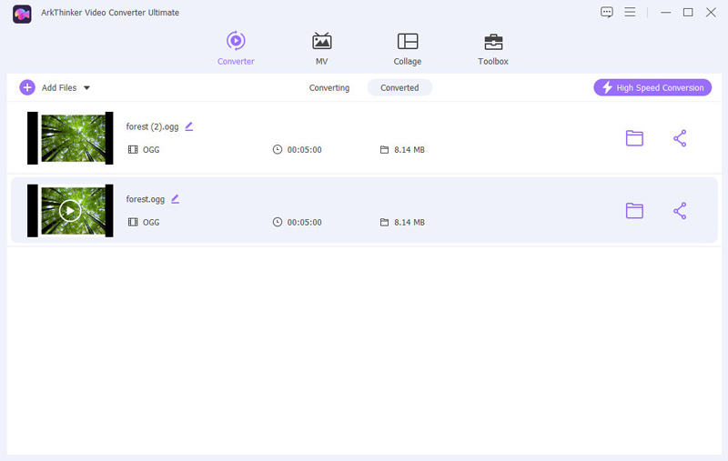Open output folder for forest (2).ogg
The image size is (728, 461).
tap(634, 138)
